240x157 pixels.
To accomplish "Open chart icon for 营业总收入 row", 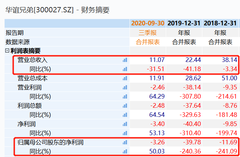I will 125,60.
